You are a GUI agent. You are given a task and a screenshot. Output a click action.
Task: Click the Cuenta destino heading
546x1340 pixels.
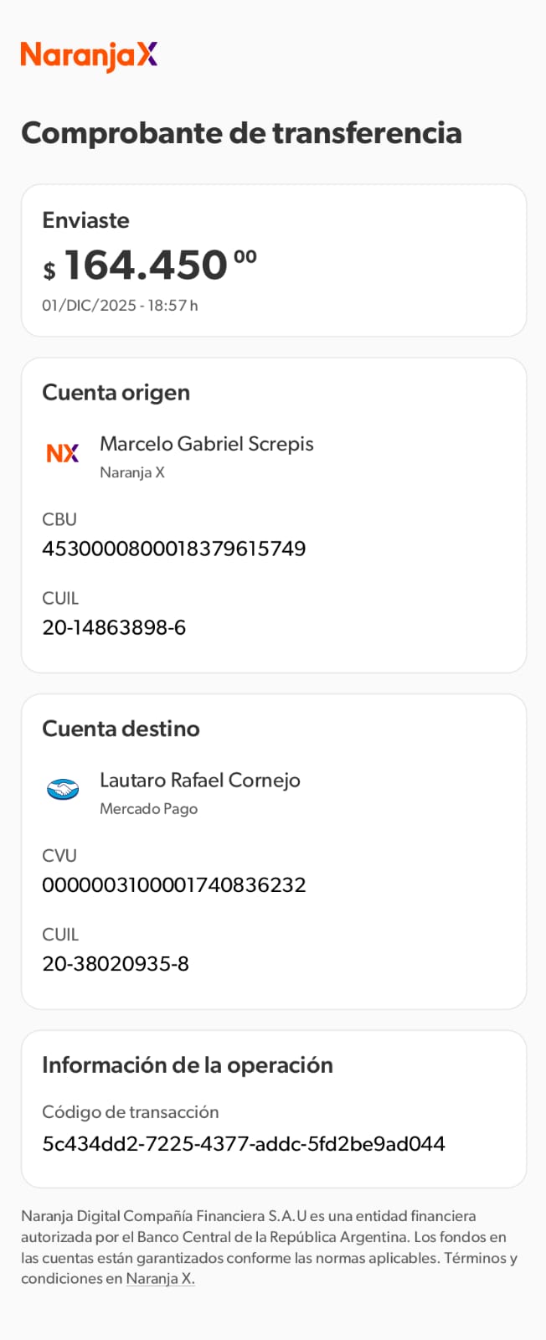[x=121, y=729]
